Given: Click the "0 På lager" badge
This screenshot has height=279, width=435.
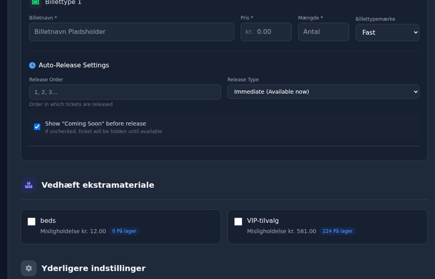Looking at the screenshot, I should (x=124, y=231).
